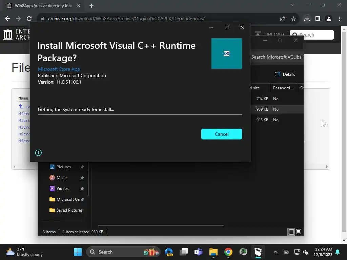Open Pictures in Explorer sidebar
The height and width of the screenshot is (260, 347).
tap(63, 167)
